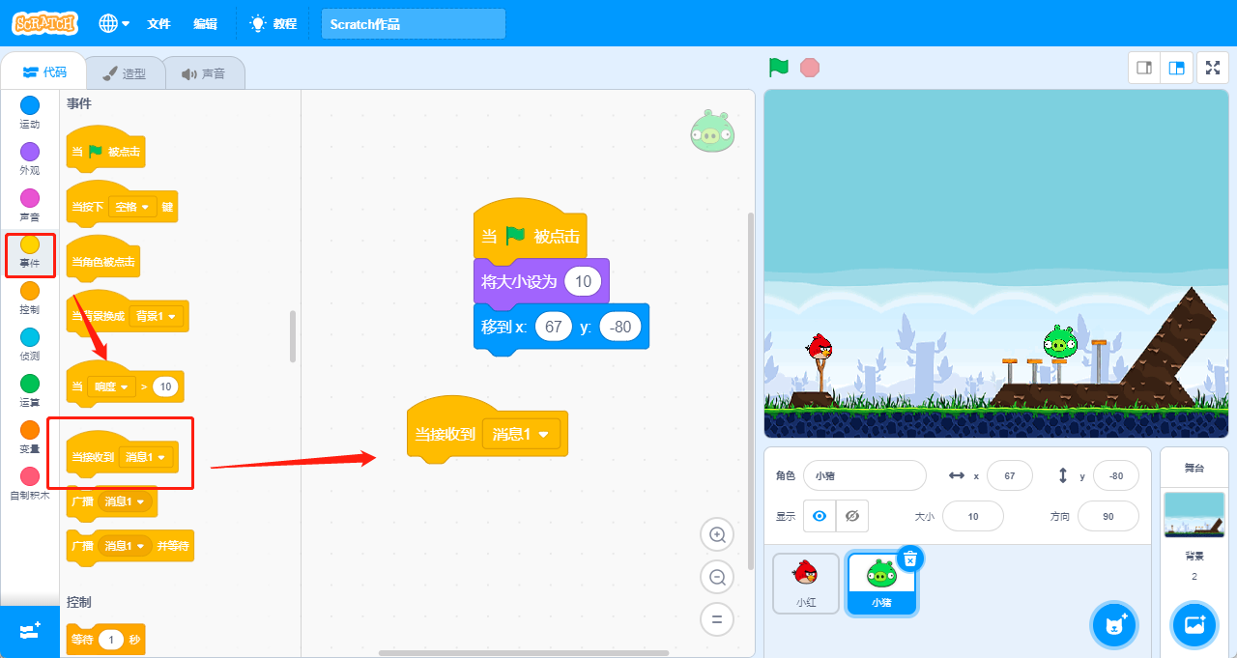Click the 当角色被点击 block

pyautogui.click(x=102, y=259)
